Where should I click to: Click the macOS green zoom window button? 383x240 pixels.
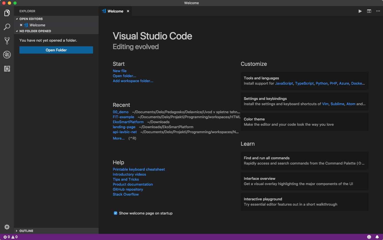[x=15, y=3]
